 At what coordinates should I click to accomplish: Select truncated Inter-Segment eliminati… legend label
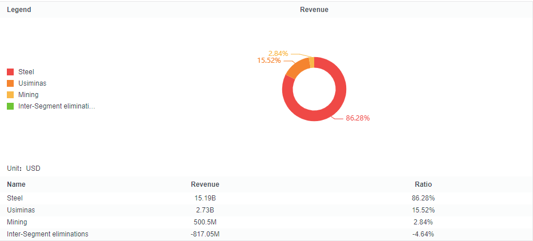(x=57, y=106)
